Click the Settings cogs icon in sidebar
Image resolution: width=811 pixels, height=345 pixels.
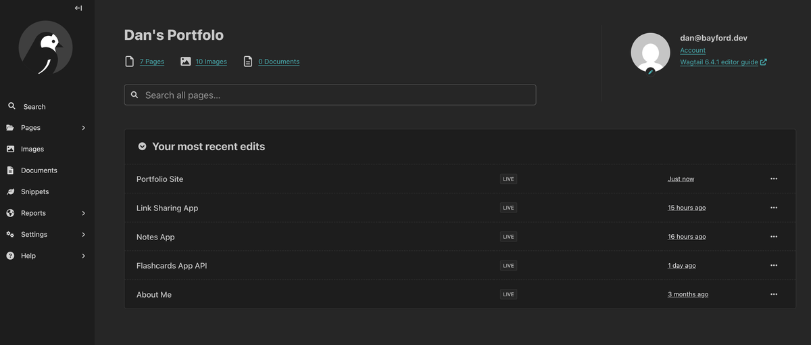coord(10,234)
